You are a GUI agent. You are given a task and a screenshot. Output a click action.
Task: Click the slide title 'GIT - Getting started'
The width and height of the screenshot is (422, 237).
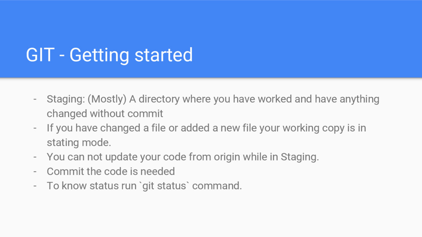coord(109,55)
